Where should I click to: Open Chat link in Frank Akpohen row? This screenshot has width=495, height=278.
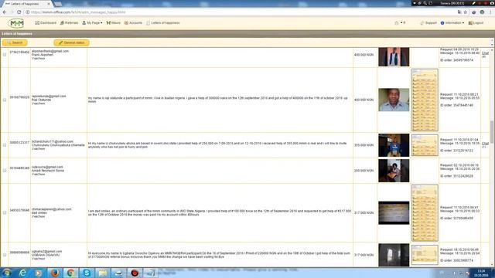485,53
